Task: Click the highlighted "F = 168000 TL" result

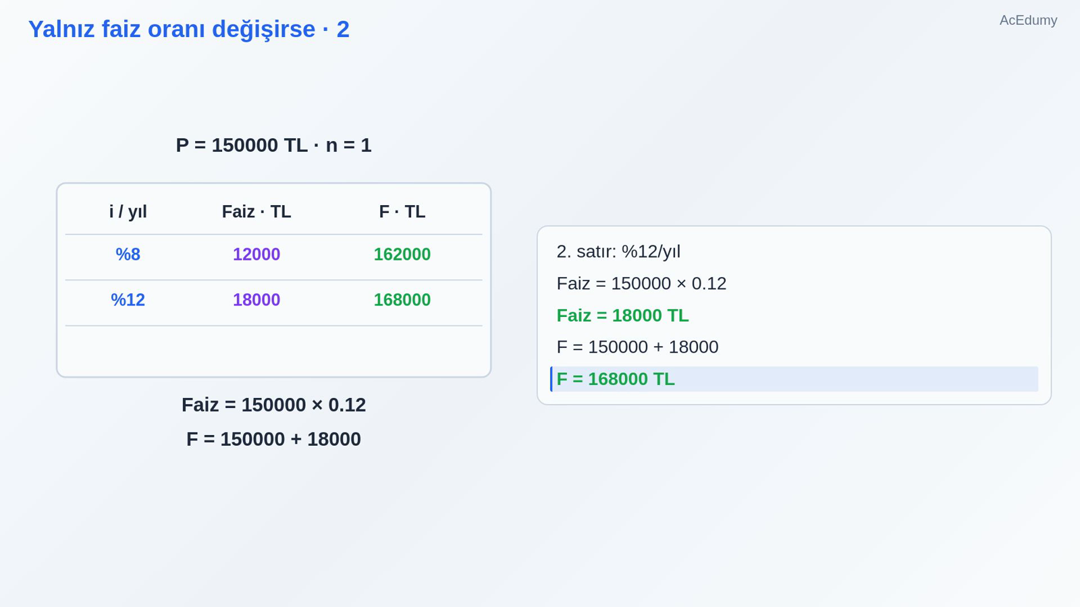Action: (x=794, y=379)
